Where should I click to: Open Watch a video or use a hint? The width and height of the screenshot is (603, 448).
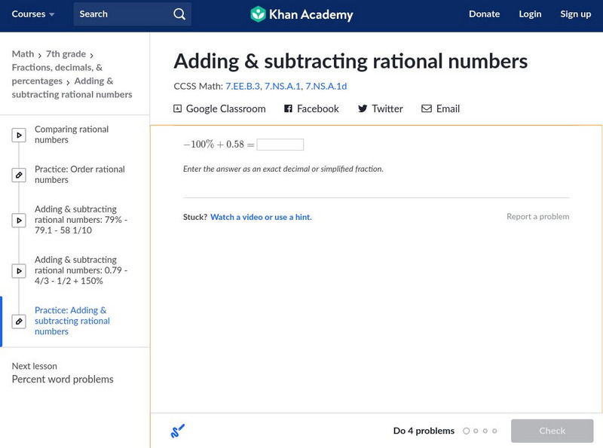[261, 217]
